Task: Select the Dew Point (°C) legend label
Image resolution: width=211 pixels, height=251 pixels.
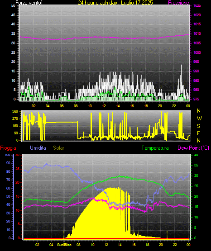Action: click(x=193, y=148)
